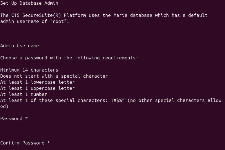Click the "At least 1 lowercase letter" line
Image resolution: width=225 pixels, height=150 pixels.
(37, 82)
